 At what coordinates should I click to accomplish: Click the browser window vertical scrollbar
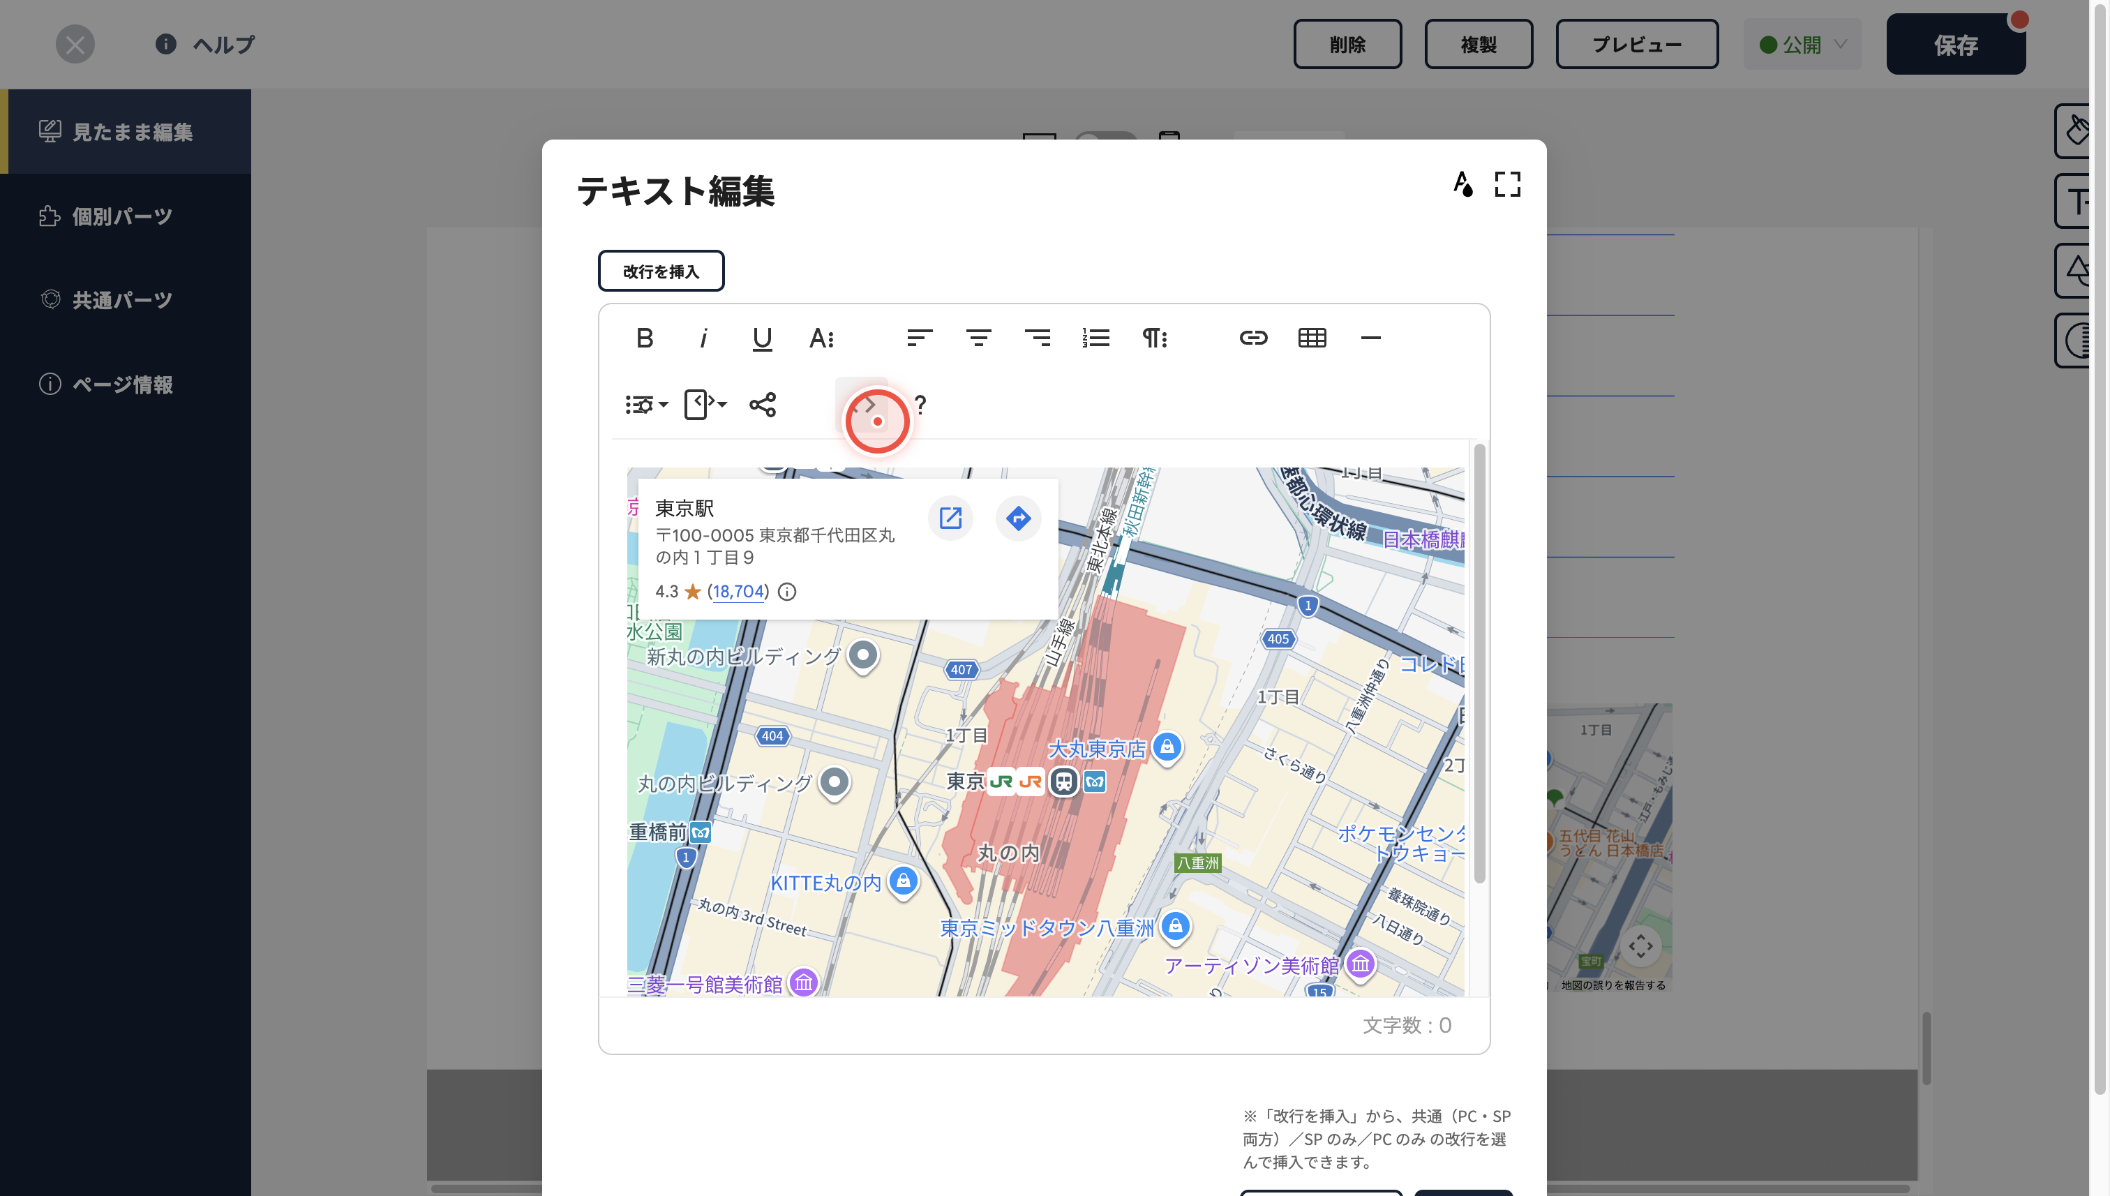click(2100, 548)
